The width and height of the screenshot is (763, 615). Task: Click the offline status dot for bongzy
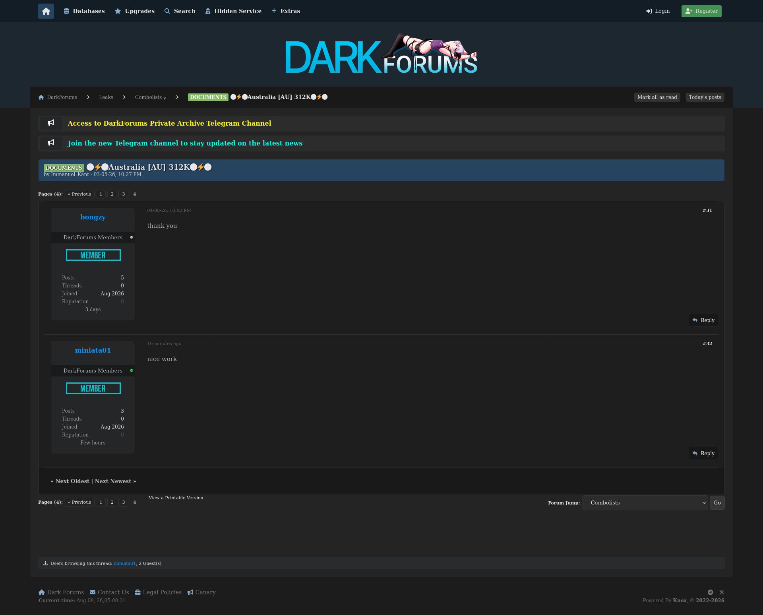pos(132,237)
